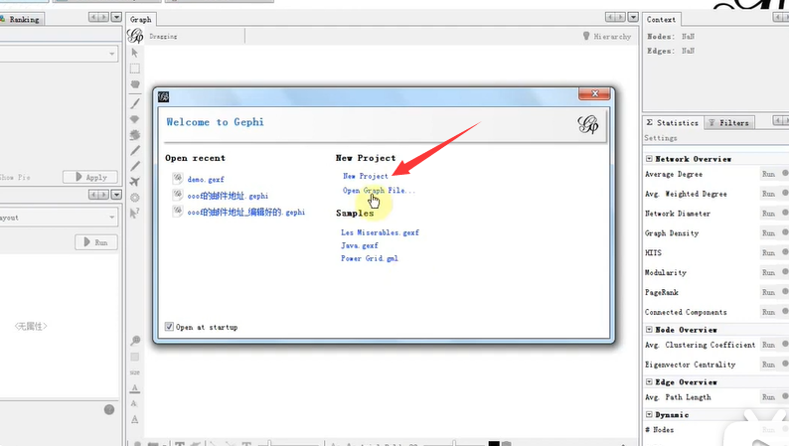Open the Power Grid.gml sample
The height and width of the screenshot is (446, 789).
tap(370, 258)
